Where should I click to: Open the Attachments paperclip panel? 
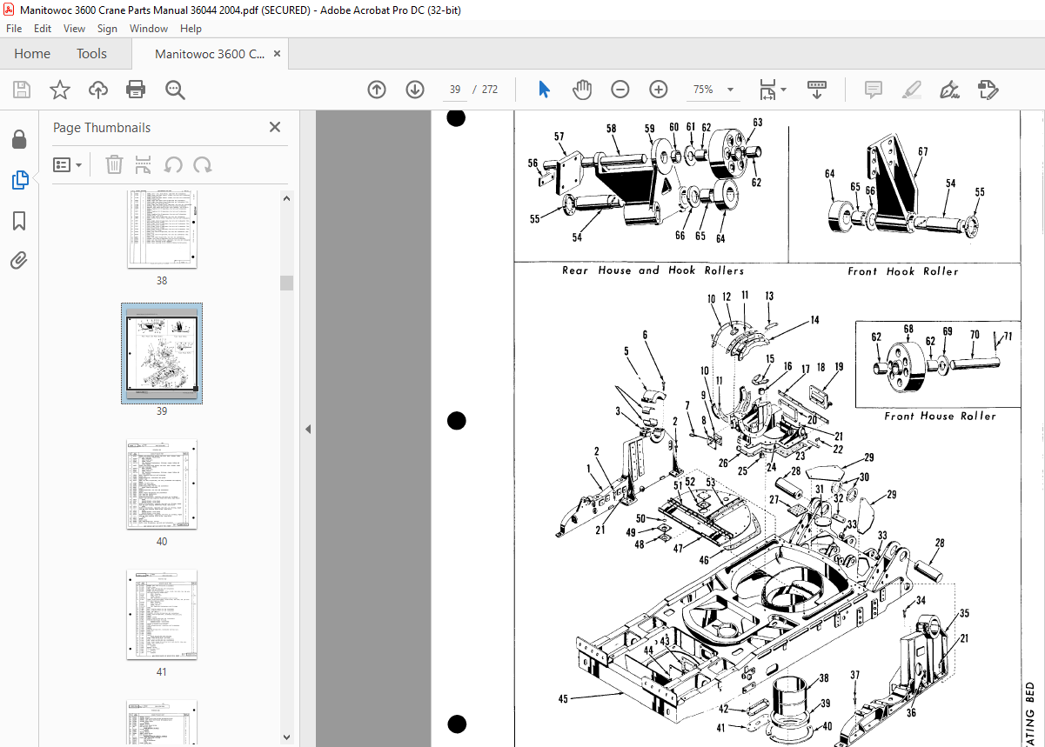(19, 260)
